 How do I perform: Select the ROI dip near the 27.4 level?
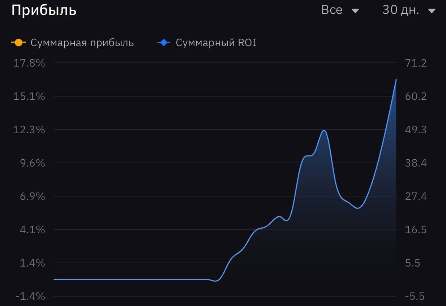pyautogui.click(x=357, y=208)
